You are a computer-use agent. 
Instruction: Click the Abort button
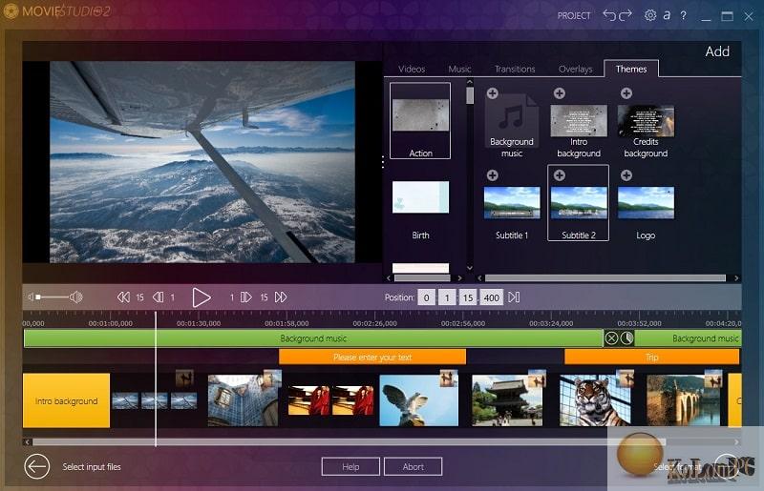414,466
